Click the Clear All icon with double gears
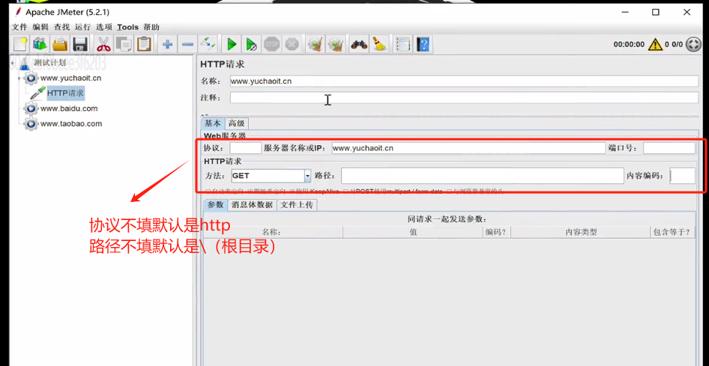The image size is (709, 366). tap(336, 44)
